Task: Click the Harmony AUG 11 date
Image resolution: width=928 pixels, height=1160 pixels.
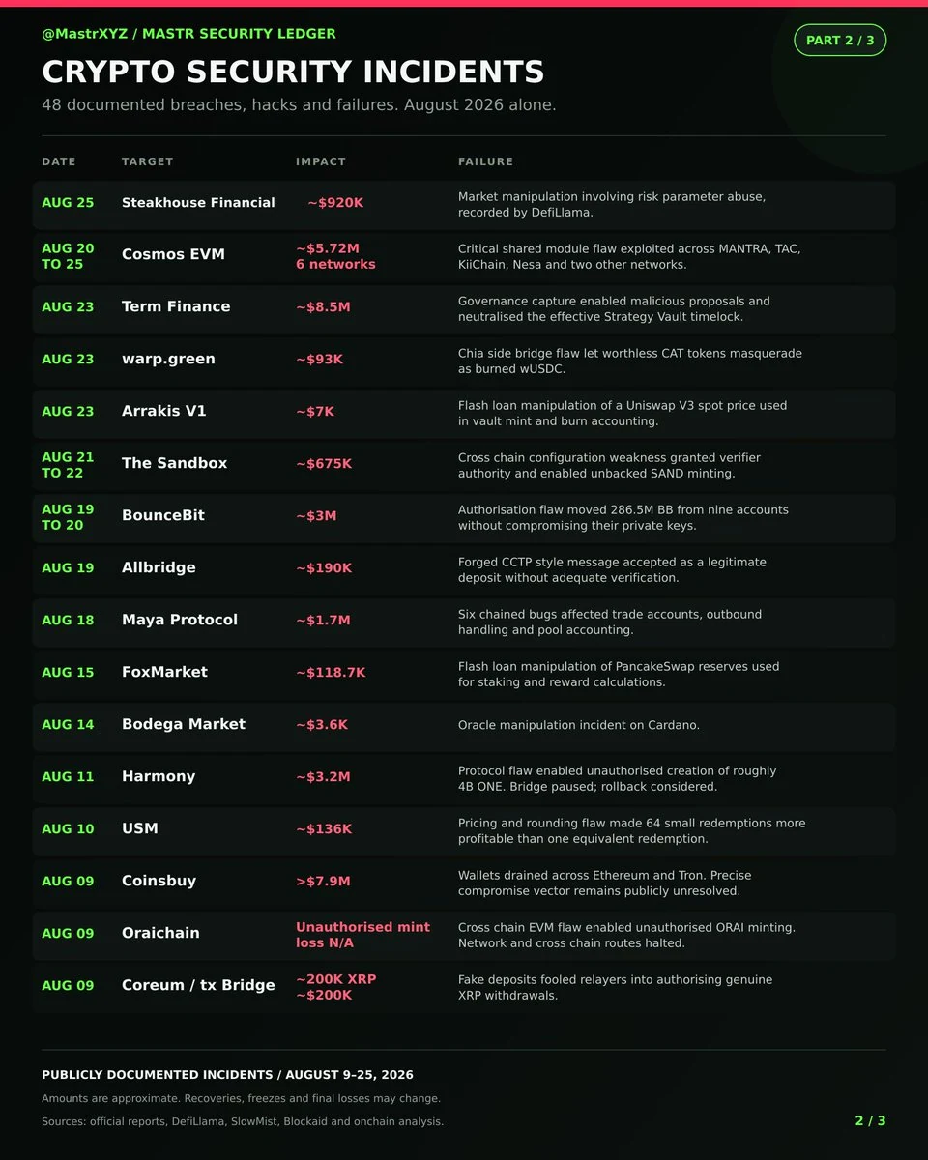Action: (68, 777)
